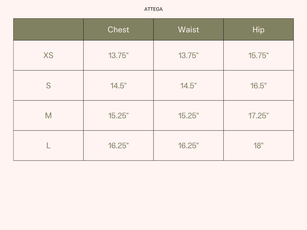Select the S waist value 14.5"
The height and width of the screenshot is (230, 307).
pyautogui.click(x=188, y=85)
